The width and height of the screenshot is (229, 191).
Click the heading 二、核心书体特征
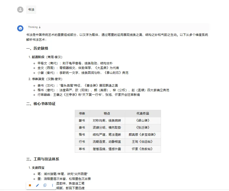coord(41,104)
